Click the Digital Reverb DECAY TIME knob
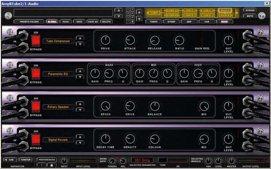 tap(105, 139)
